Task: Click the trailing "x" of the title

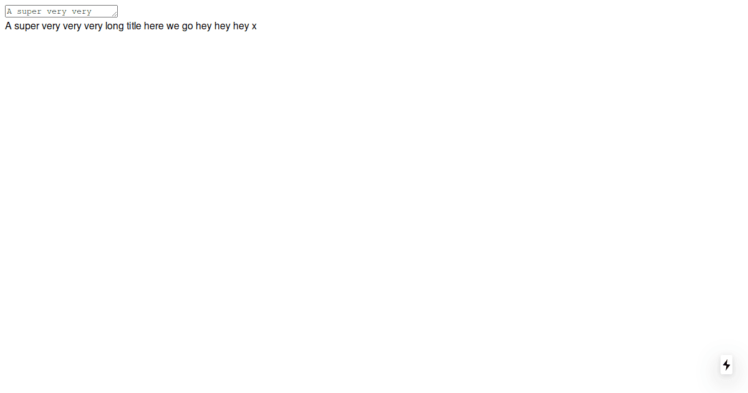Action: point(254,27)
